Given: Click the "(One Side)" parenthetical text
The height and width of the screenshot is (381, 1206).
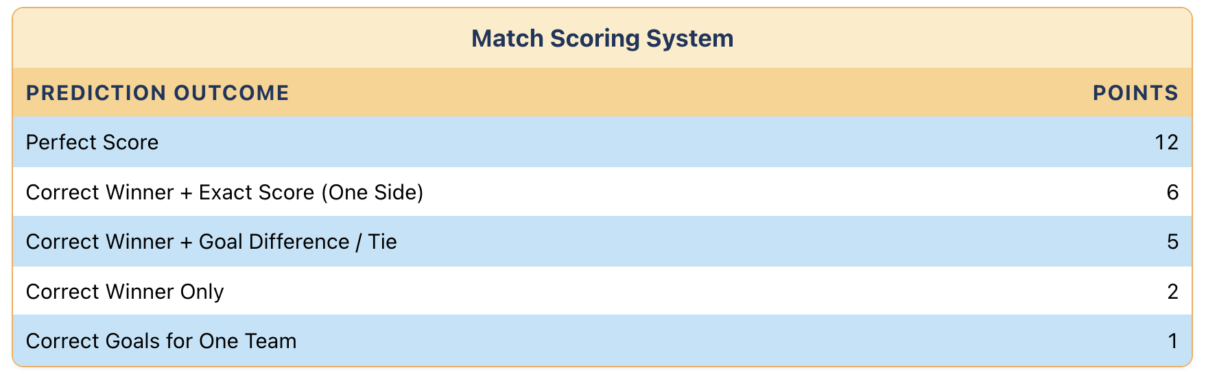Looking at the screenshot, I should (x=372, y=192).
